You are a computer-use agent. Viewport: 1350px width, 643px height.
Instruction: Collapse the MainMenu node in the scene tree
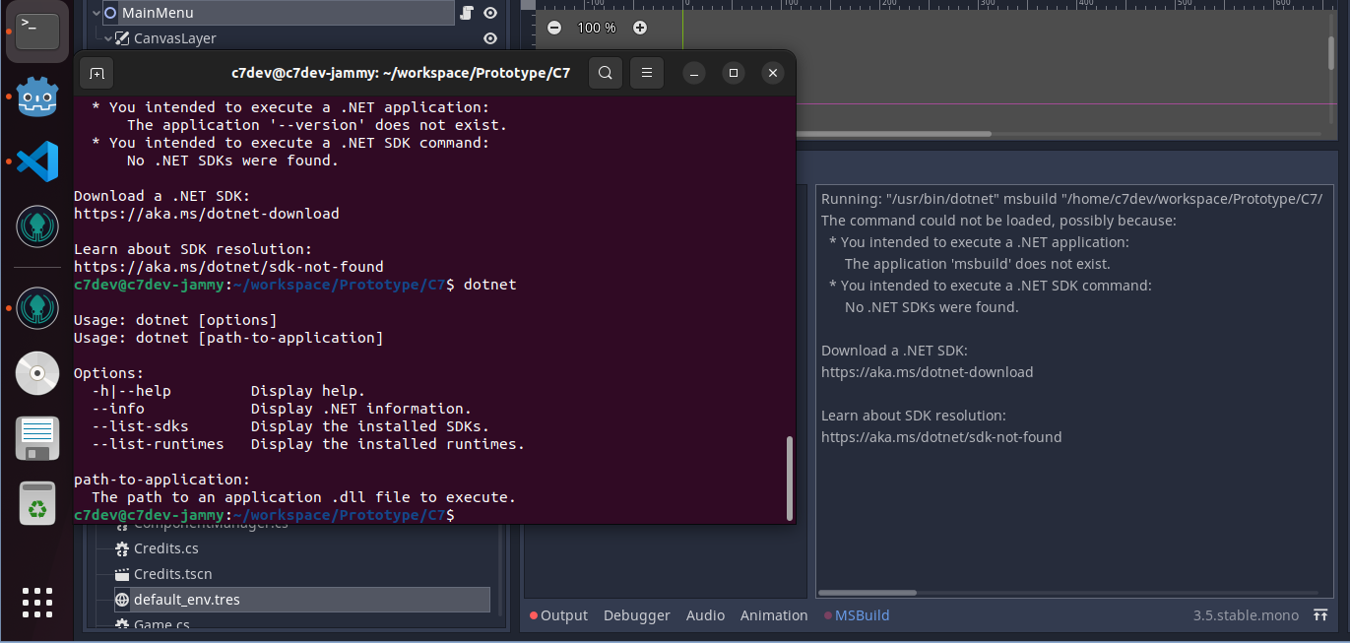(96, 13)
